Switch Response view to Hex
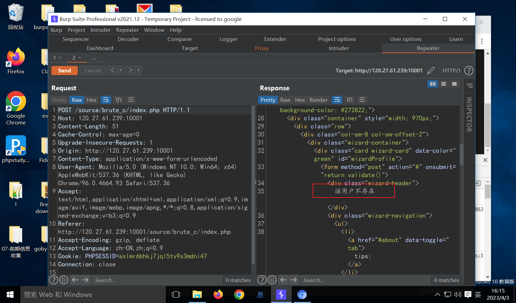 click(300, 100)
